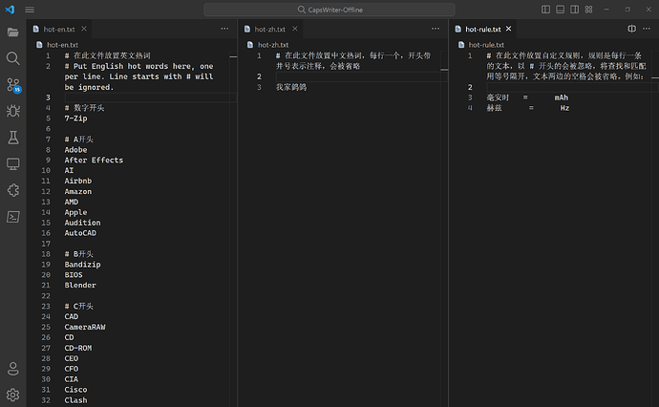Open the Accounts icon in activity bar

(x=13, y=369)
